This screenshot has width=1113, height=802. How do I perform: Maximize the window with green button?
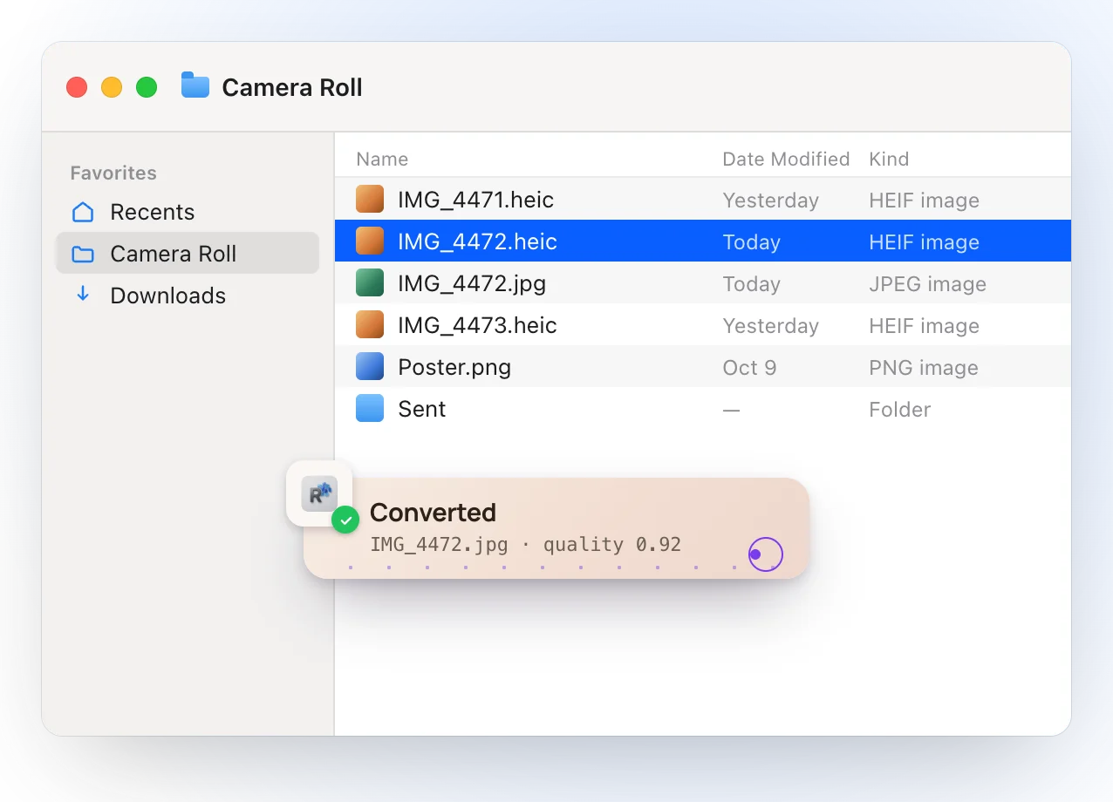[x=147, y=87]
